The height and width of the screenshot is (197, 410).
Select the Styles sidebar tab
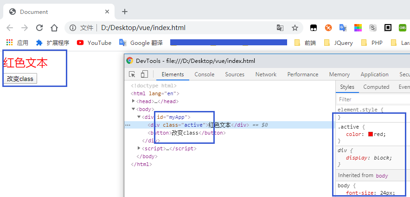[x=347, y=87]
